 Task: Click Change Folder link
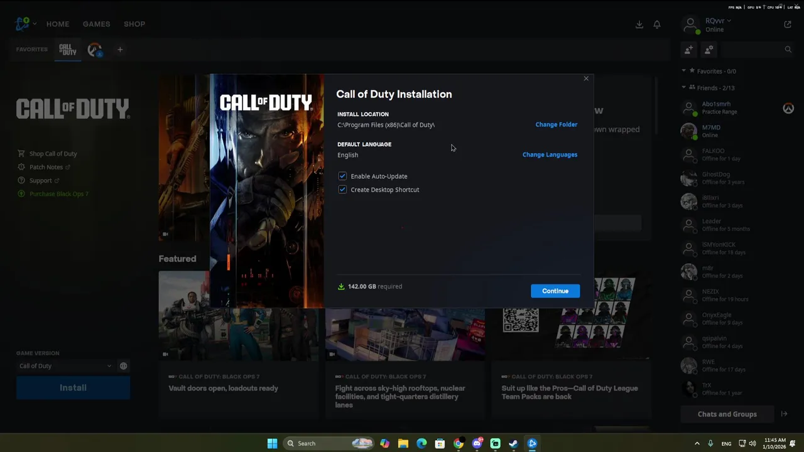[x=556, y=124]
